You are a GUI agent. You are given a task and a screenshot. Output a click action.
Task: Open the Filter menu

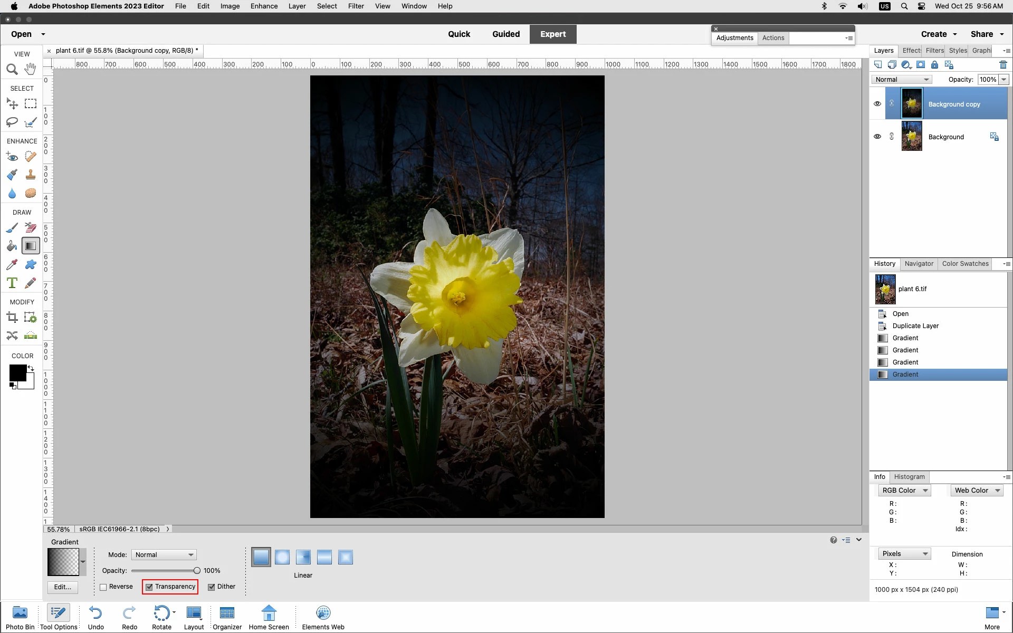click(356, 6)
